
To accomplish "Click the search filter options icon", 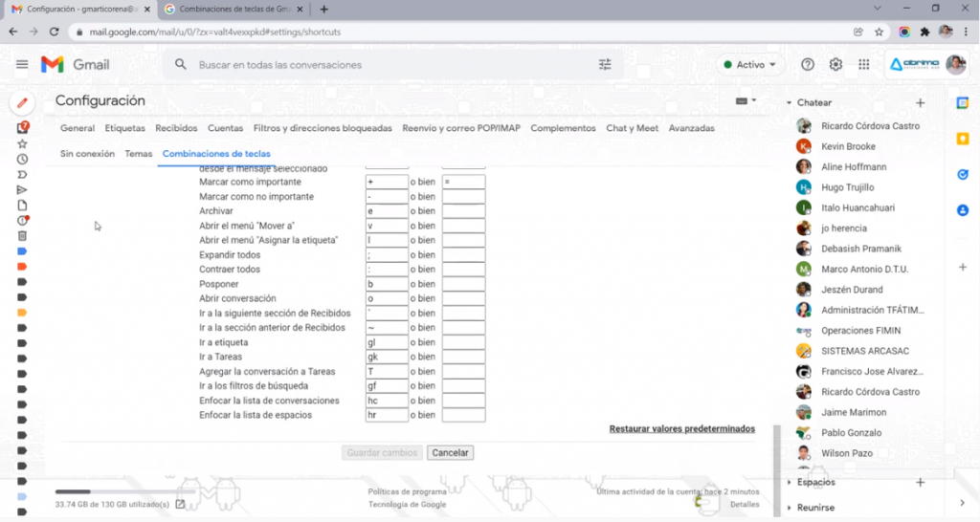I will click(605, 65).
